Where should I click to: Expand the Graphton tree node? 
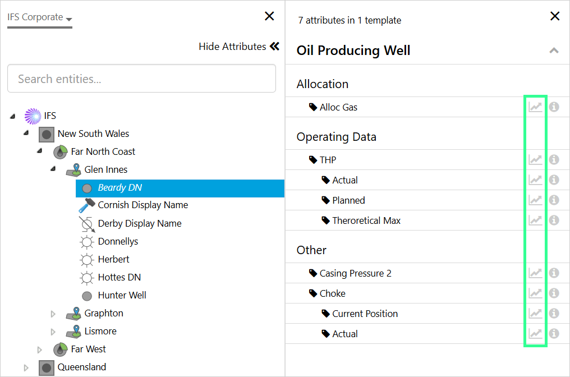(x=53, y=314)
